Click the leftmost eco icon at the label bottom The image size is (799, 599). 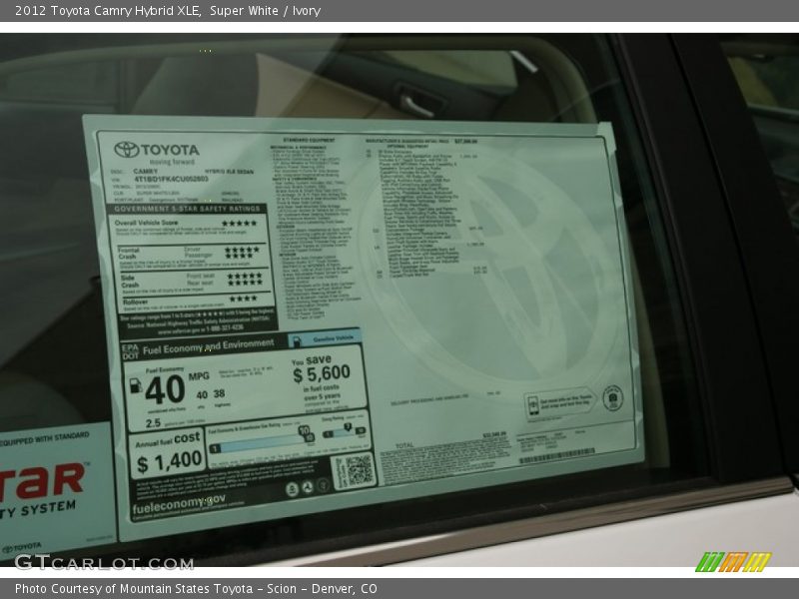click(290, 489)
